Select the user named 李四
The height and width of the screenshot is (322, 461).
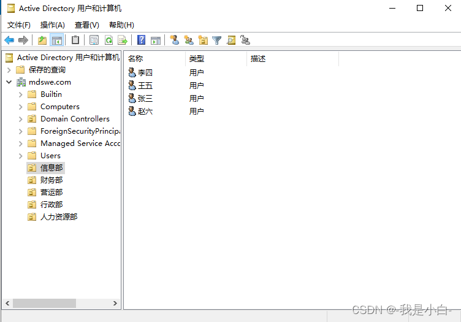[145, 72]
